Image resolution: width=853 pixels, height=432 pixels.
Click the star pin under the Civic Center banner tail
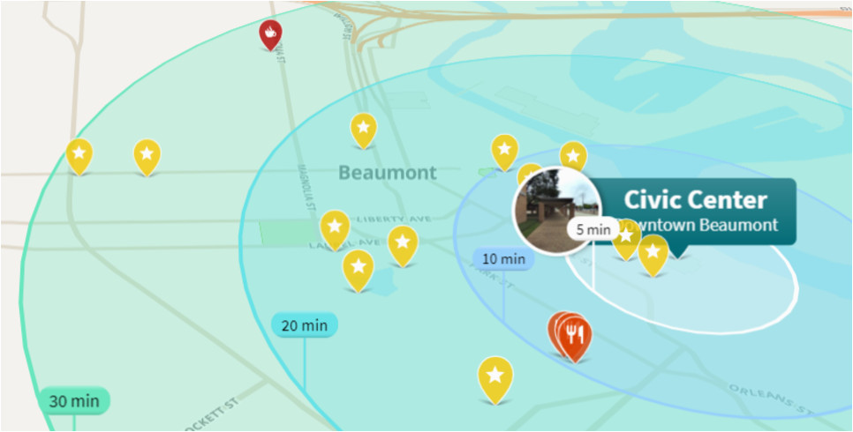(653, 254)
